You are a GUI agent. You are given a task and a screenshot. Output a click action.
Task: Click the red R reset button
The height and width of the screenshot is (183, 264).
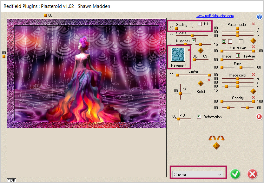pos(259,117)
